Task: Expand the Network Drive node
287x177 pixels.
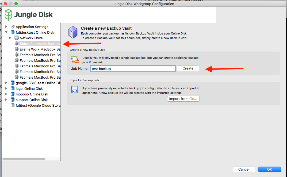Action: [x=10, y=38]
